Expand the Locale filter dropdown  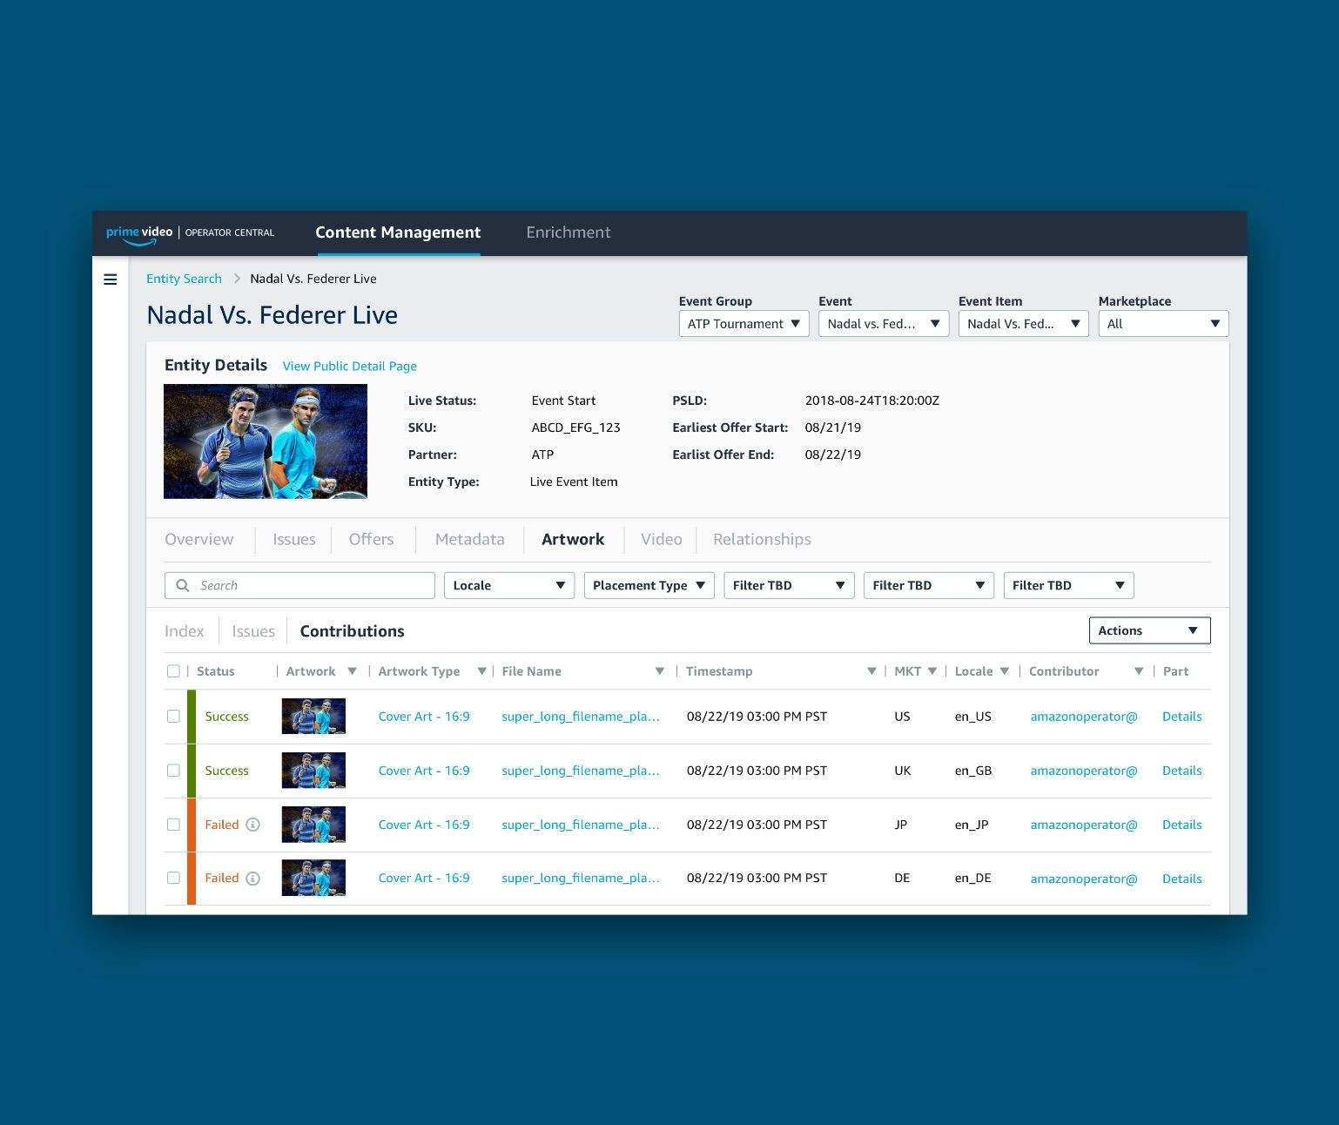tap(509, 585)
